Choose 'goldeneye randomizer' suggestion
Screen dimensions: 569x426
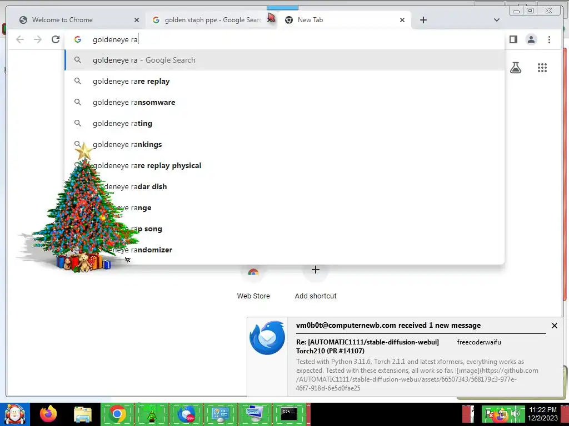284,250
